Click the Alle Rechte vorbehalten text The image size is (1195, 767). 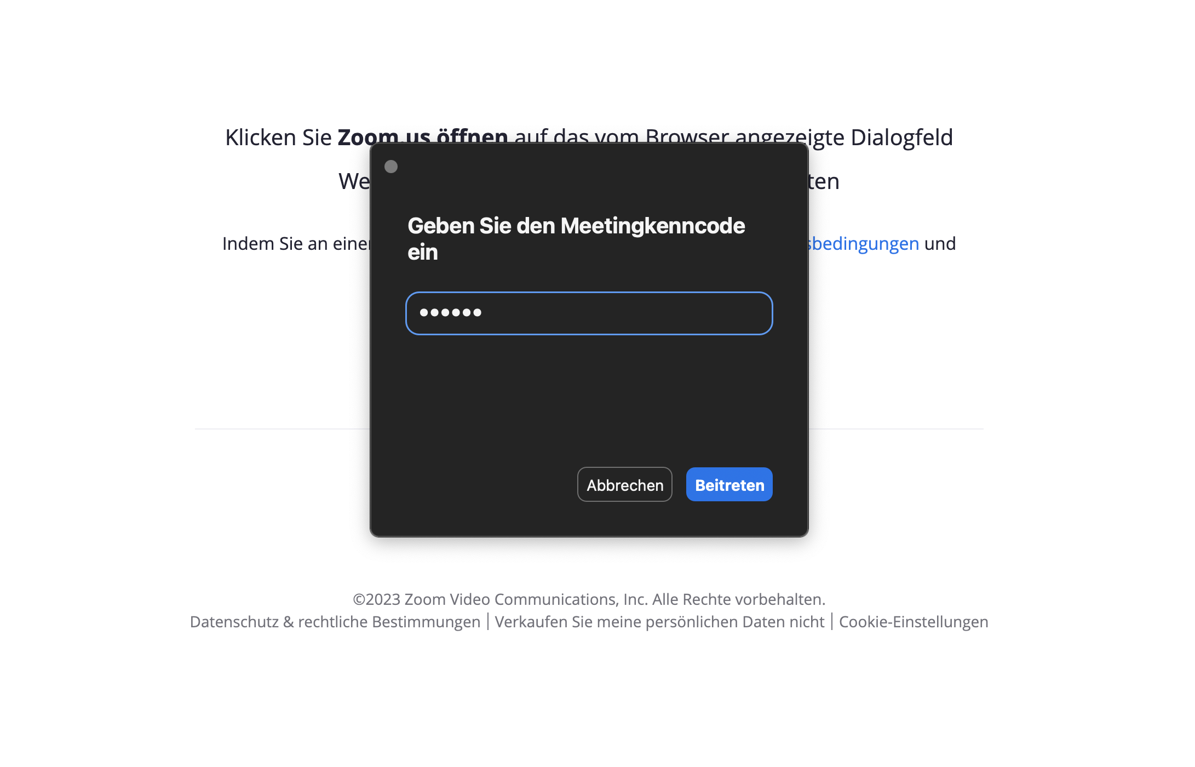point(739,599)
